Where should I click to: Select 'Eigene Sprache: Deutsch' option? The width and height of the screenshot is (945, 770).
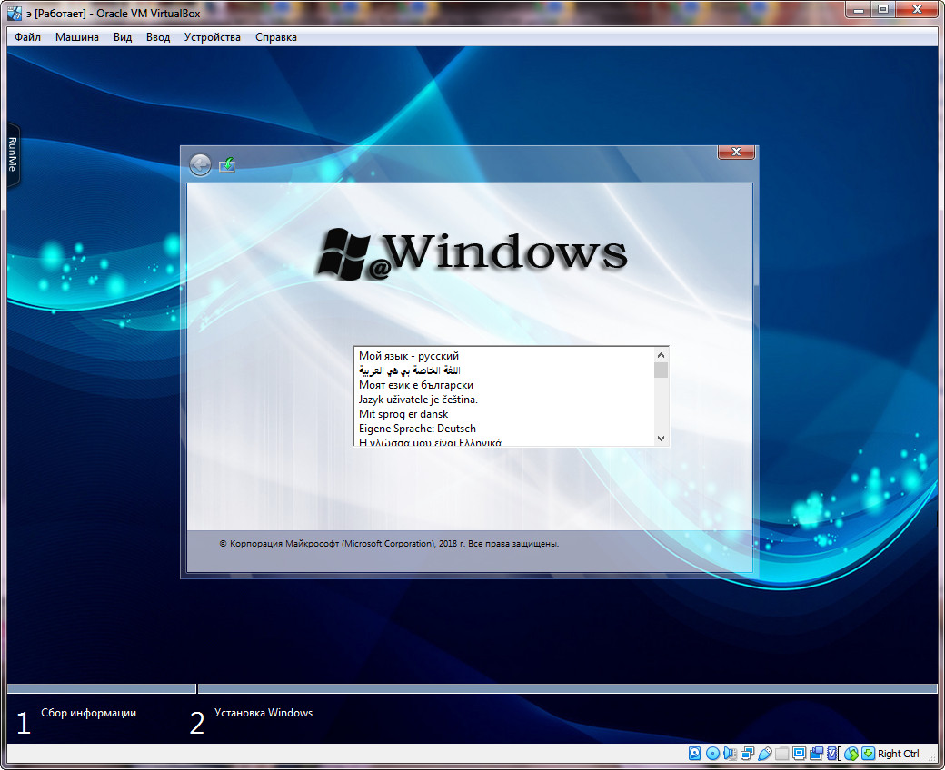tap(504, 428)
